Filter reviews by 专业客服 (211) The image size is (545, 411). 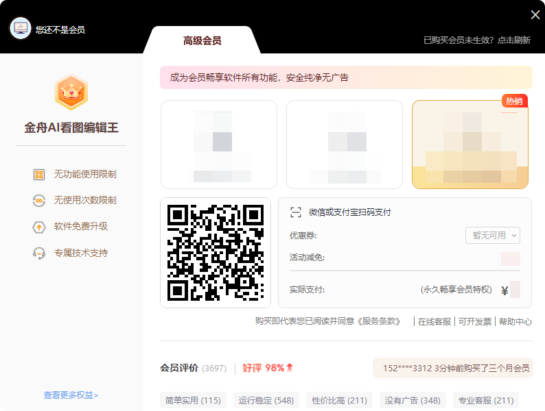486,400
